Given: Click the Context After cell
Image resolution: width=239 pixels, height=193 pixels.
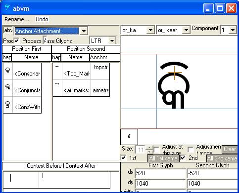Looking at the screenshot, I should tap(75, 180).
